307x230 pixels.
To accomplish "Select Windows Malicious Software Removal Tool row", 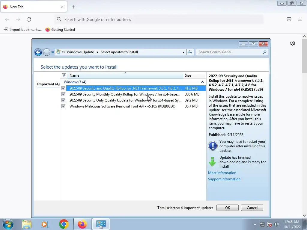I will click(136, 106).
